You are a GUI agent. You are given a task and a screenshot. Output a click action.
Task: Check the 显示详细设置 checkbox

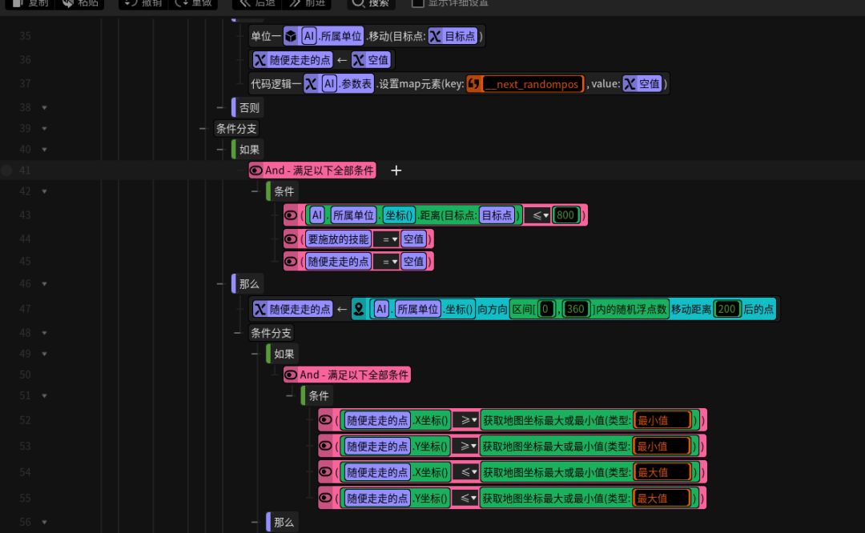417,2
